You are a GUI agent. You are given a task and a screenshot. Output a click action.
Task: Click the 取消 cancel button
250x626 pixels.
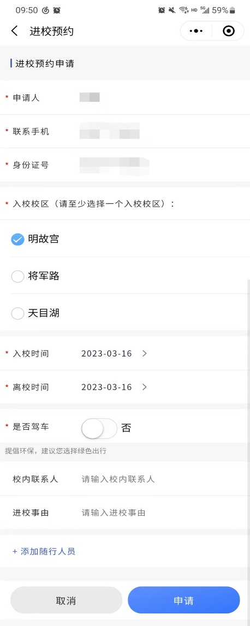coord(66,600)
